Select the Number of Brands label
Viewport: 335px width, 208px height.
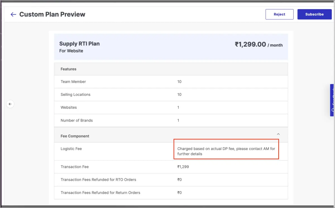click(x=76, y=120)
